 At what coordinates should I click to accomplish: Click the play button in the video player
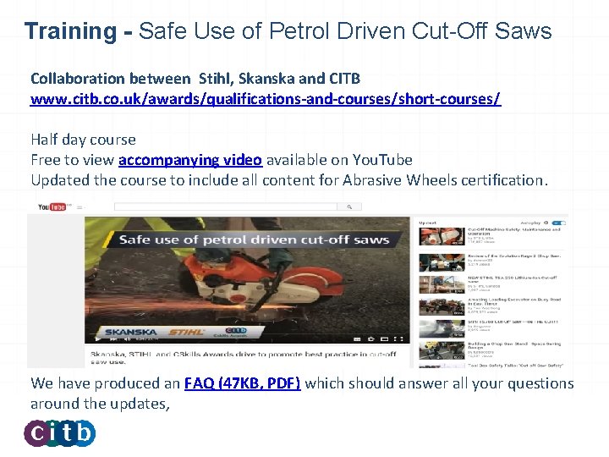98,339
